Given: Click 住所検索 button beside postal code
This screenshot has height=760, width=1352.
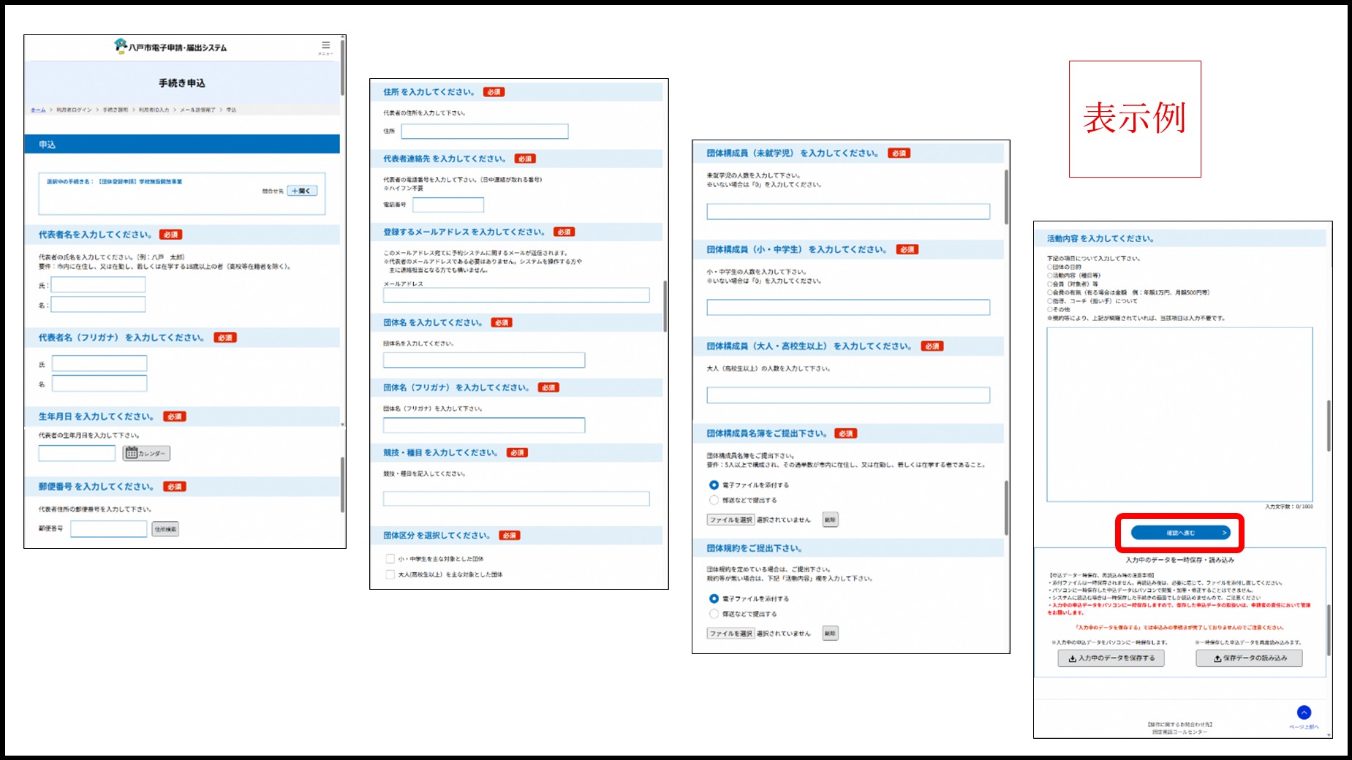Looking at the screenshot, I should pyautogui.click(x=165, y=529).
